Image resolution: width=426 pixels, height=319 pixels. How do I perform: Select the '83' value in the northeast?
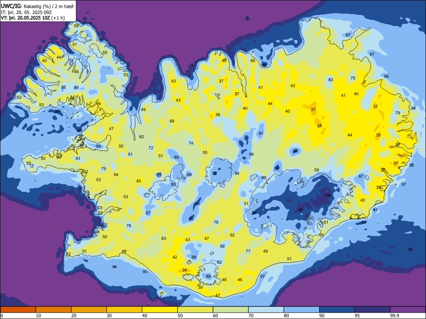coord(331,80)
